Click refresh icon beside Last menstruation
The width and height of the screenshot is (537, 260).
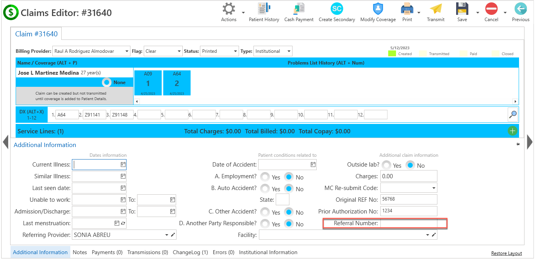point(123,223)
